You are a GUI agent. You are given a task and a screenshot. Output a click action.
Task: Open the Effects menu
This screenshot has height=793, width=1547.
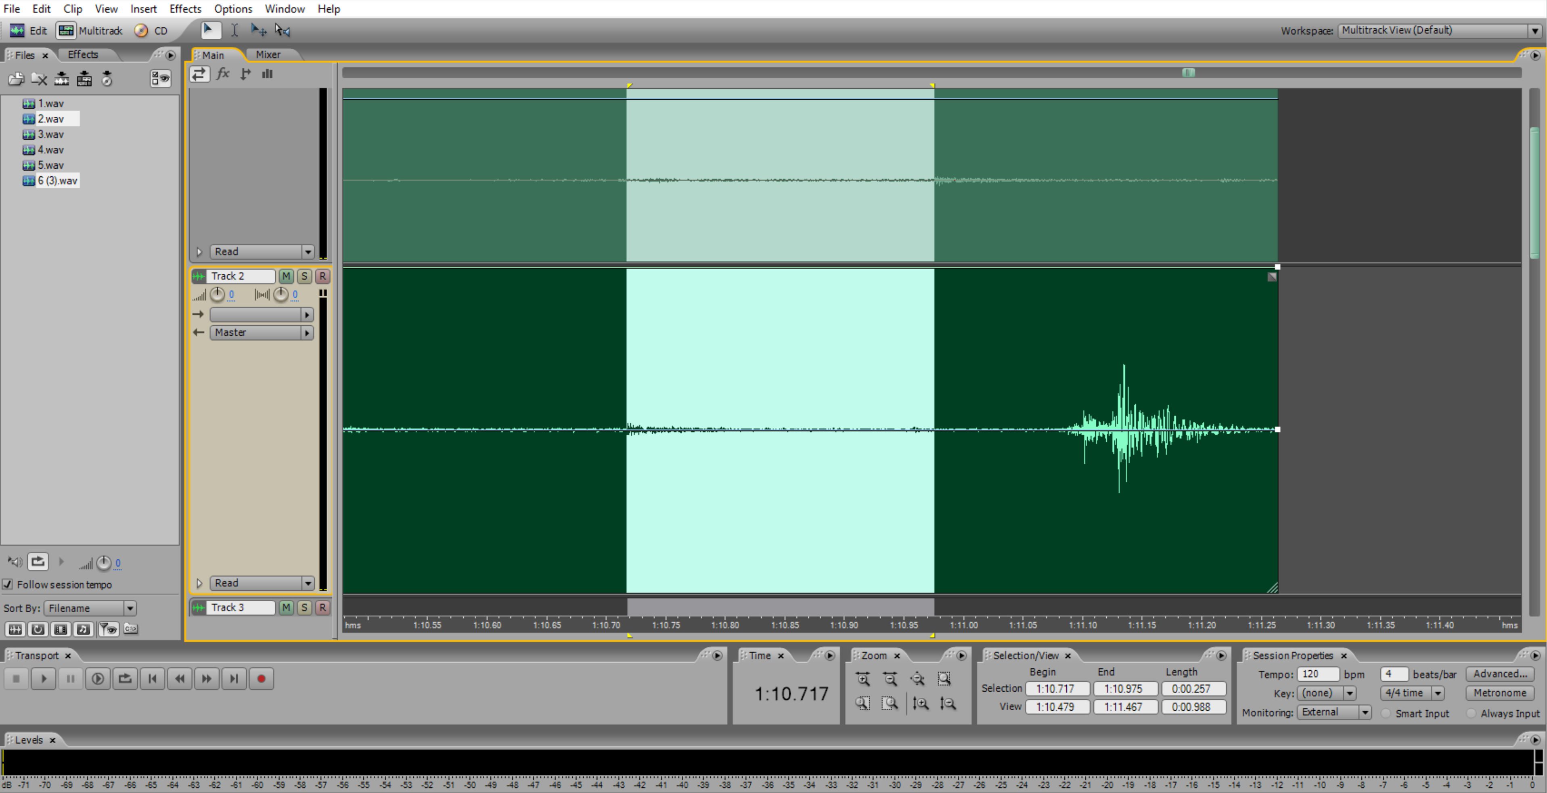[185, 9]
